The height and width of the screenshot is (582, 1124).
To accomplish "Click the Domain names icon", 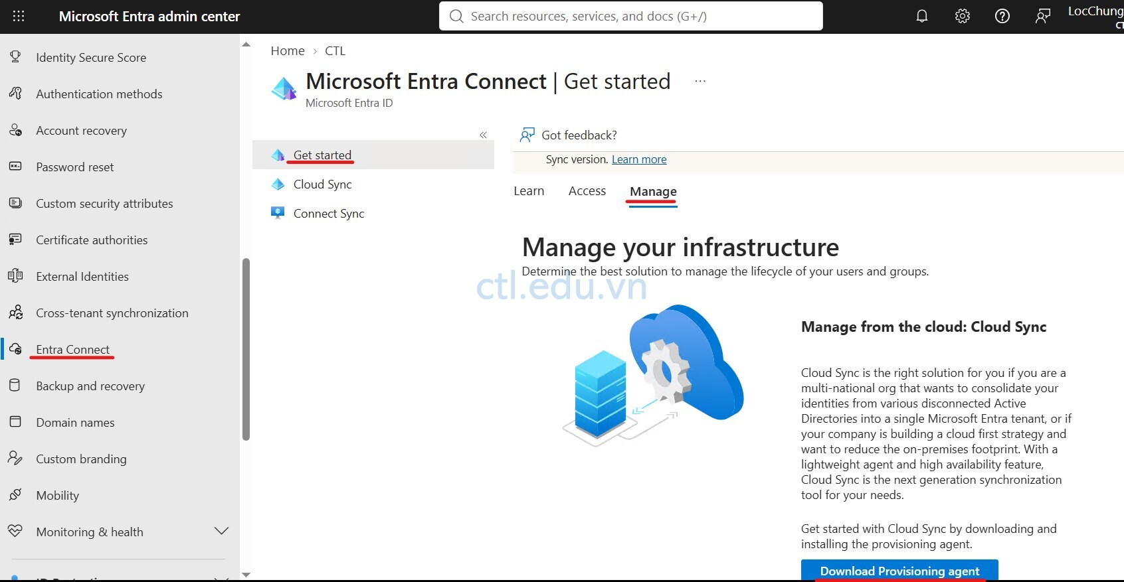I will [x=15, y=422].
